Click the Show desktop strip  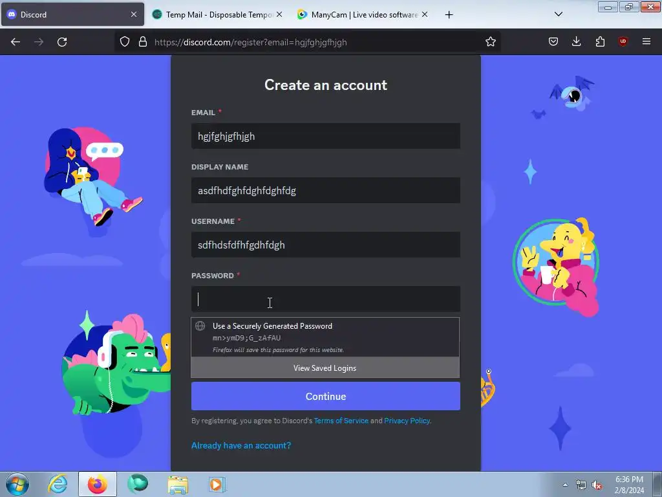coord(657,484)
